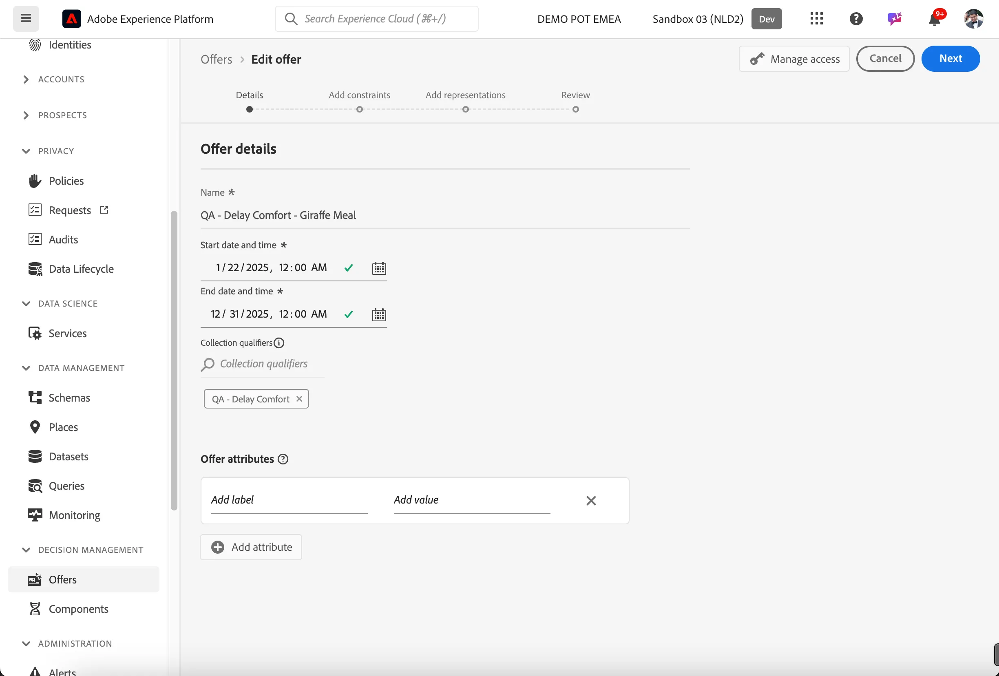
Task: Open the notifications bell
Action: [x=934, y=19]
